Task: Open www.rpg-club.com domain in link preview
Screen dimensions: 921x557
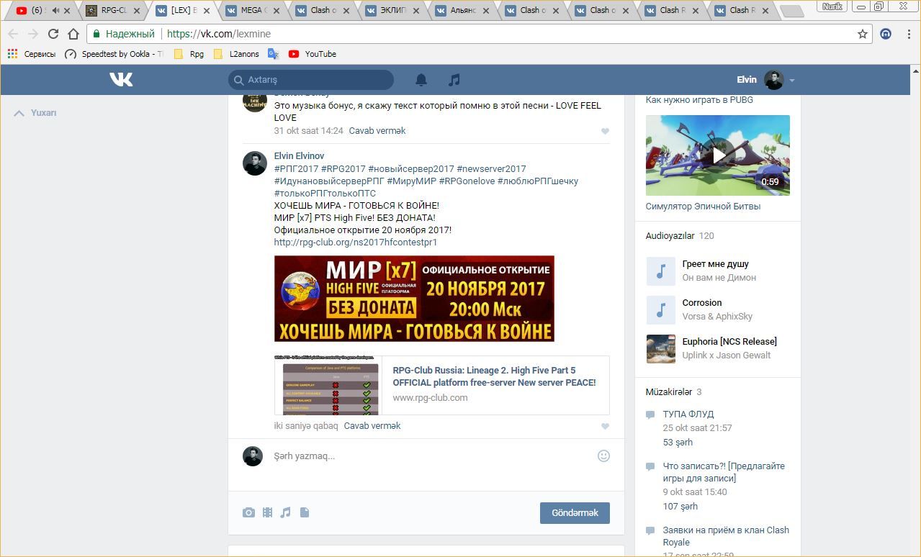Action: (430, 397)
